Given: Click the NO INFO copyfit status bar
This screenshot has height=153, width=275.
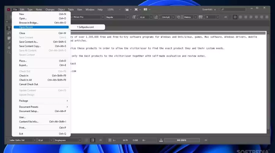Looking at the screenshot, I should coord(182,140).
